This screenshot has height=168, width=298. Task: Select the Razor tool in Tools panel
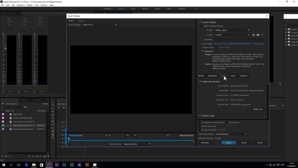[53, 121]
